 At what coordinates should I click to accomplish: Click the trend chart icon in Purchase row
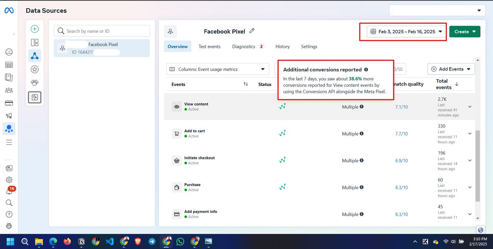[282, 187]
